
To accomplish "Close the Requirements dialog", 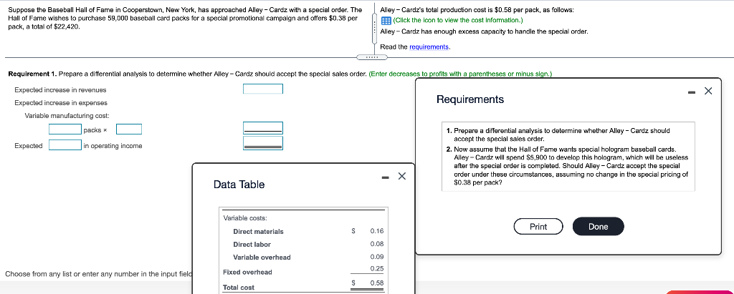I will pyautogui.click(x=707, y=92).
